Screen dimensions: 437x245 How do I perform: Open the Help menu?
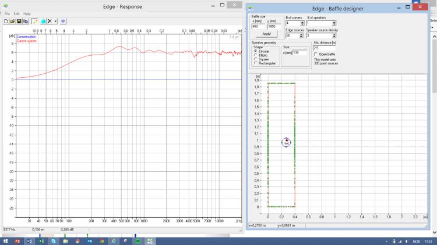pyautogui.click(x=27, y=13)
